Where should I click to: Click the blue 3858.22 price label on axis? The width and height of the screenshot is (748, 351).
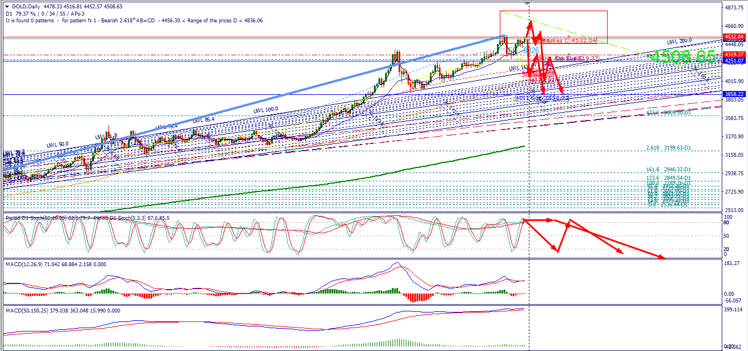coord(735,94)
